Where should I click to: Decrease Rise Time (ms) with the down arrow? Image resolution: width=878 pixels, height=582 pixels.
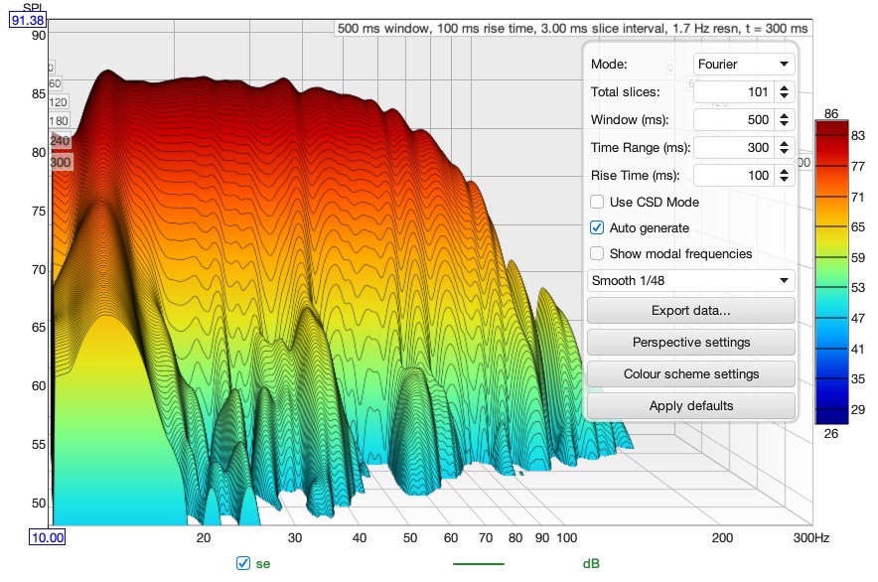(x=784, y=180)
